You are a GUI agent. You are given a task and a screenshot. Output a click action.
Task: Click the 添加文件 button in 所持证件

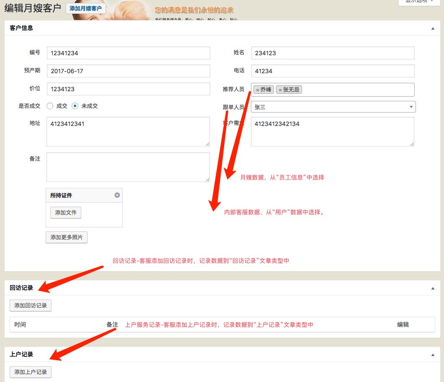(65, 213)
